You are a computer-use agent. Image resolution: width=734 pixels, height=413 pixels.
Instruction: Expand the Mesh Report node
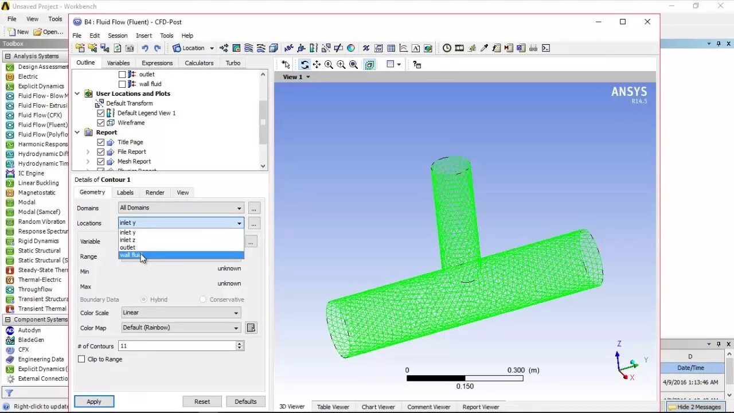click(x=88, y=162)
